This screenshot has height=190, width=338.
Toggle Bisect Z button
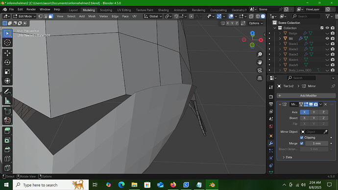coord(323,118)
